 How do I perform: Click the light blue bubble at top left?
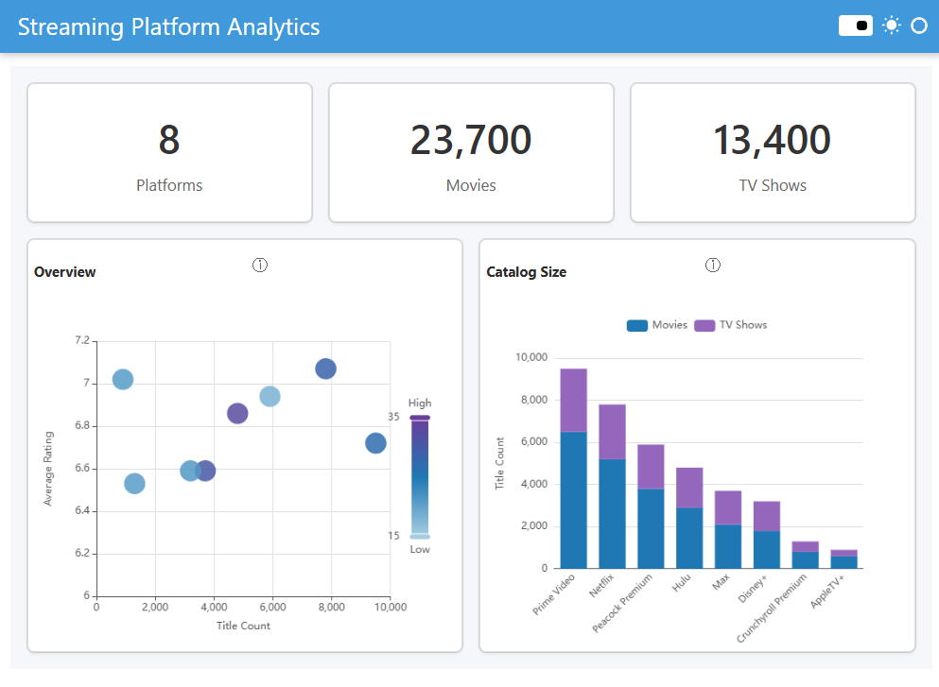tap(121, 379)
